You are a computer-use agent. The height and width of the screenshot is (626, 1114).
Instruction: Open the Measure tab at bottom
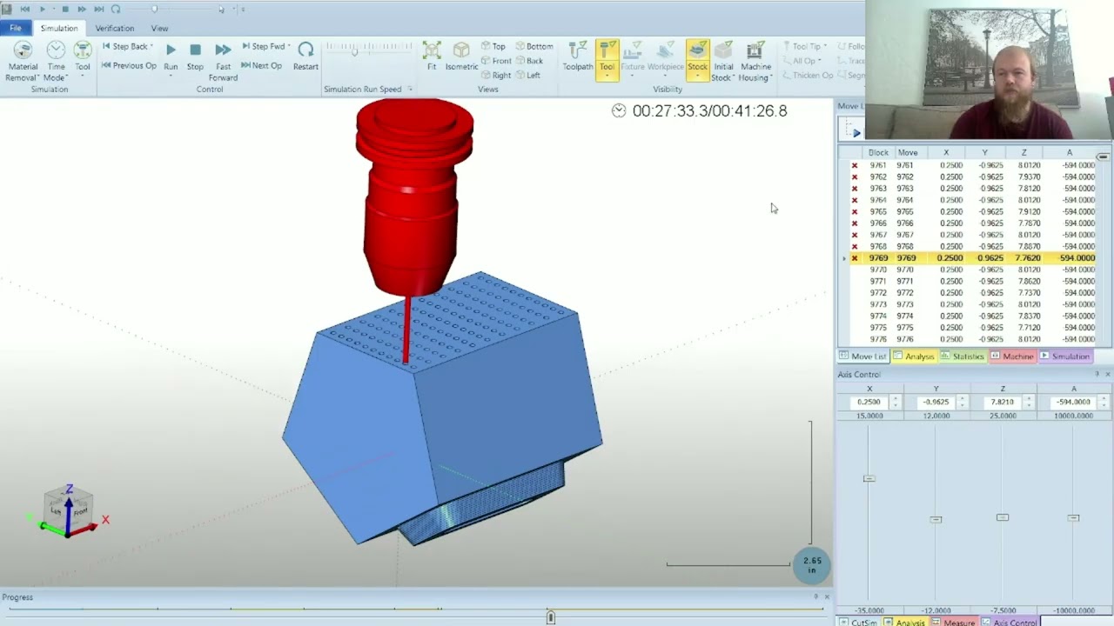pyautogui.click(x=953, y=623)
